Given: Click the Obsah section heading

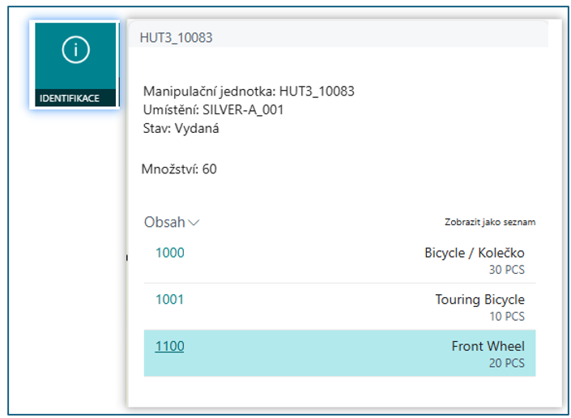Looking at the screenshot, I should [x=164, y=222].
